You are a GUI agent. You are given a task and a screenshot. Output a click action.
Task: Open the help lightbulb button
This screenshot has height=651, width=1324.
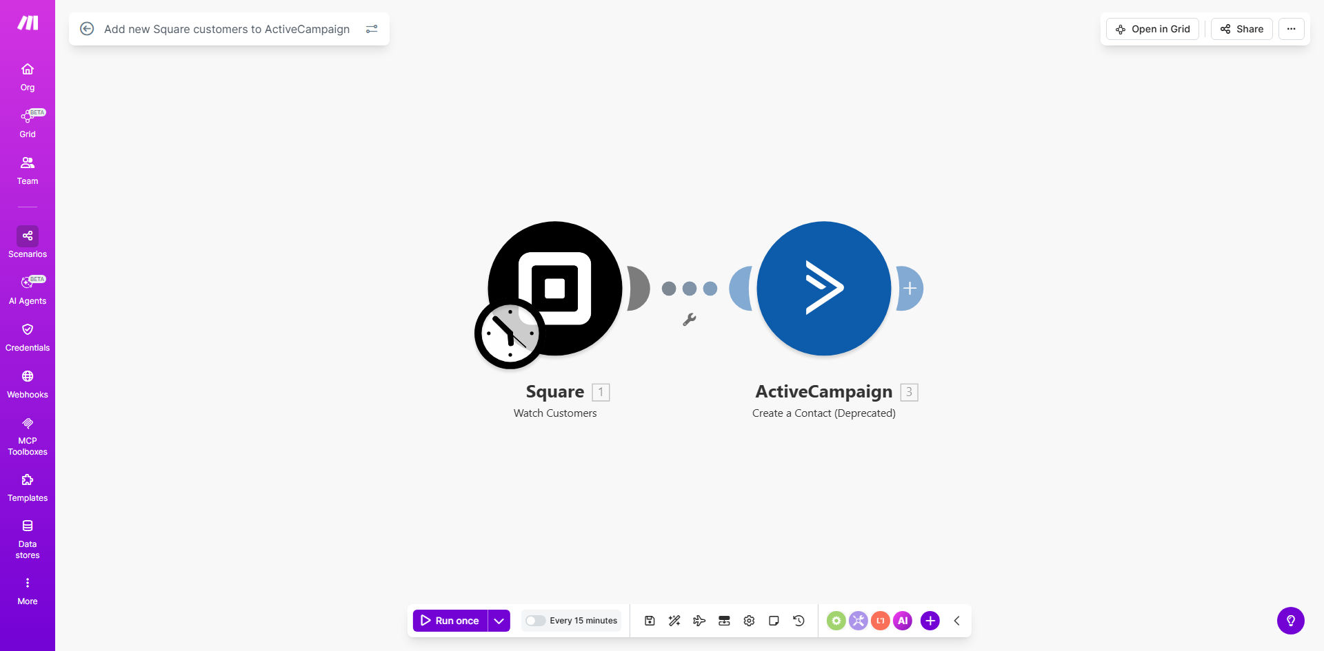tap(1291, 621)
